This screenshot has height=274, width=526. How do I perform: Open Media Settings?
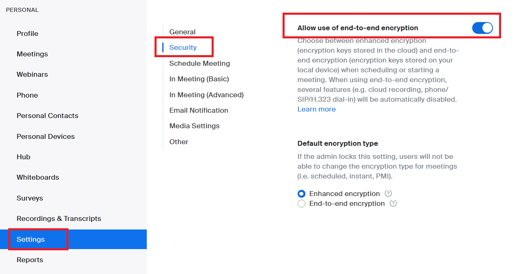click(194, 126)
